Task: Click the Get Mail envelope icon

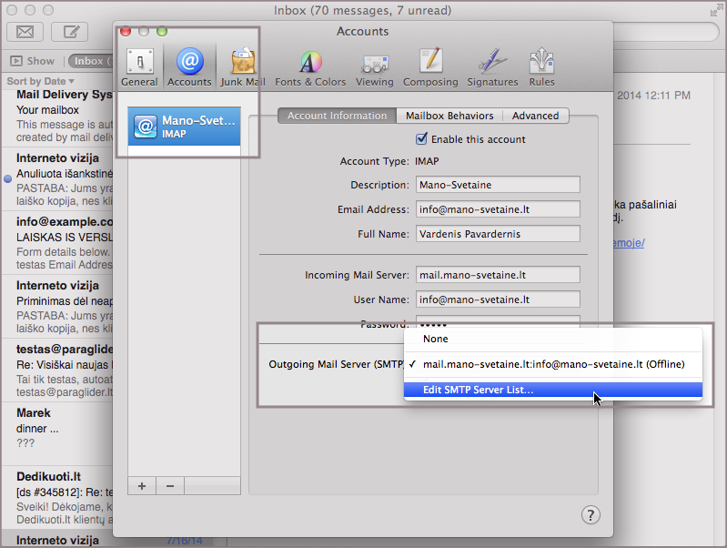Action: pos(25,33)
